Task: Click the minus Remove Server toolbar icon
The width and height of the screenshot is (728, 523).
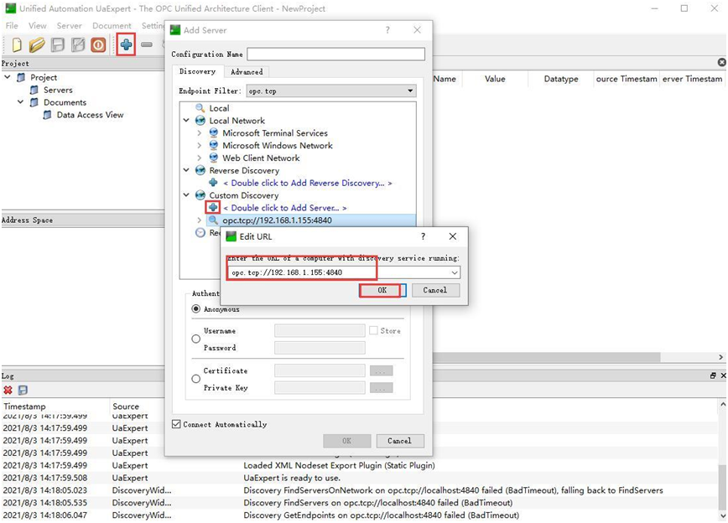Action: (x=147, y=44)
